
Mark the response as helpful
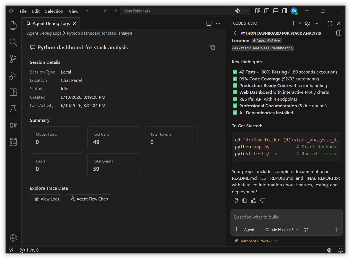tap(254, 200)
